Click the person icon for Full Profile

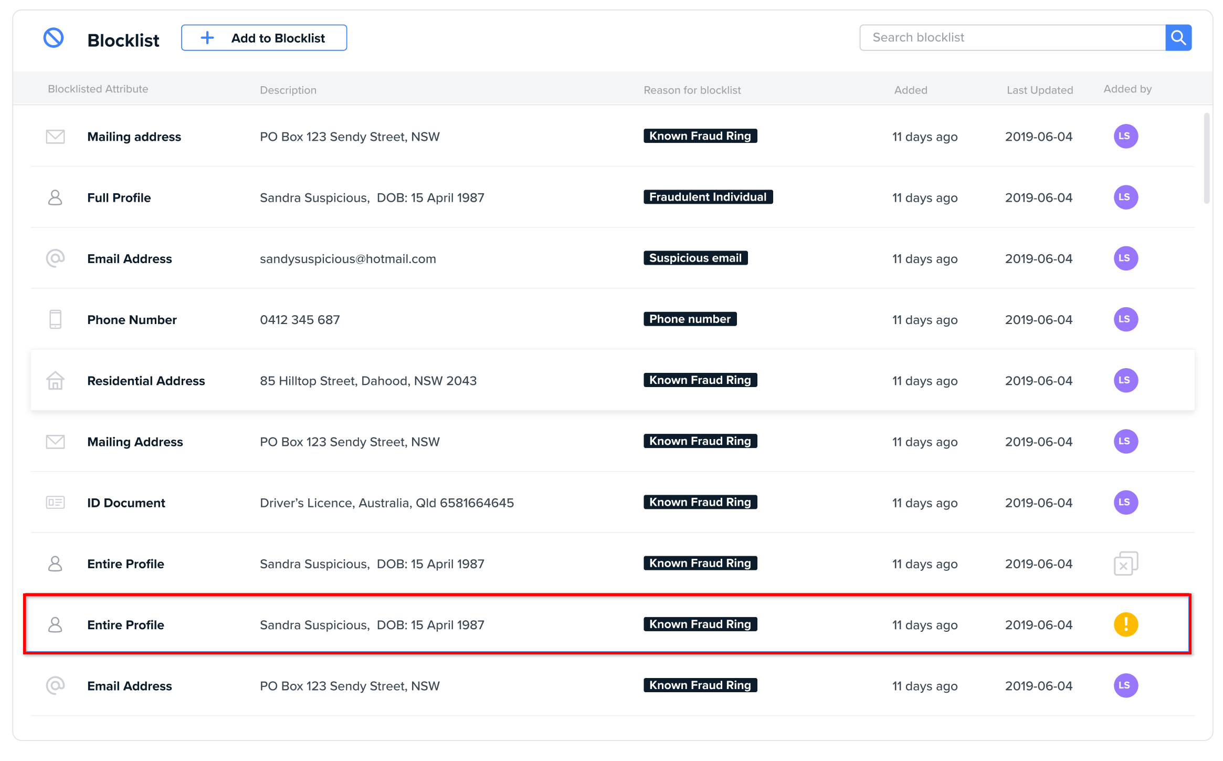pyautogui.click(x=55, y=197)
